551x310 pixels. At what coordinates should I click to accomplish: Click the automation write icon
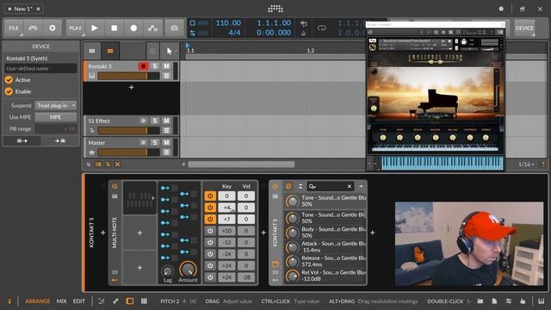pos(153,28)
